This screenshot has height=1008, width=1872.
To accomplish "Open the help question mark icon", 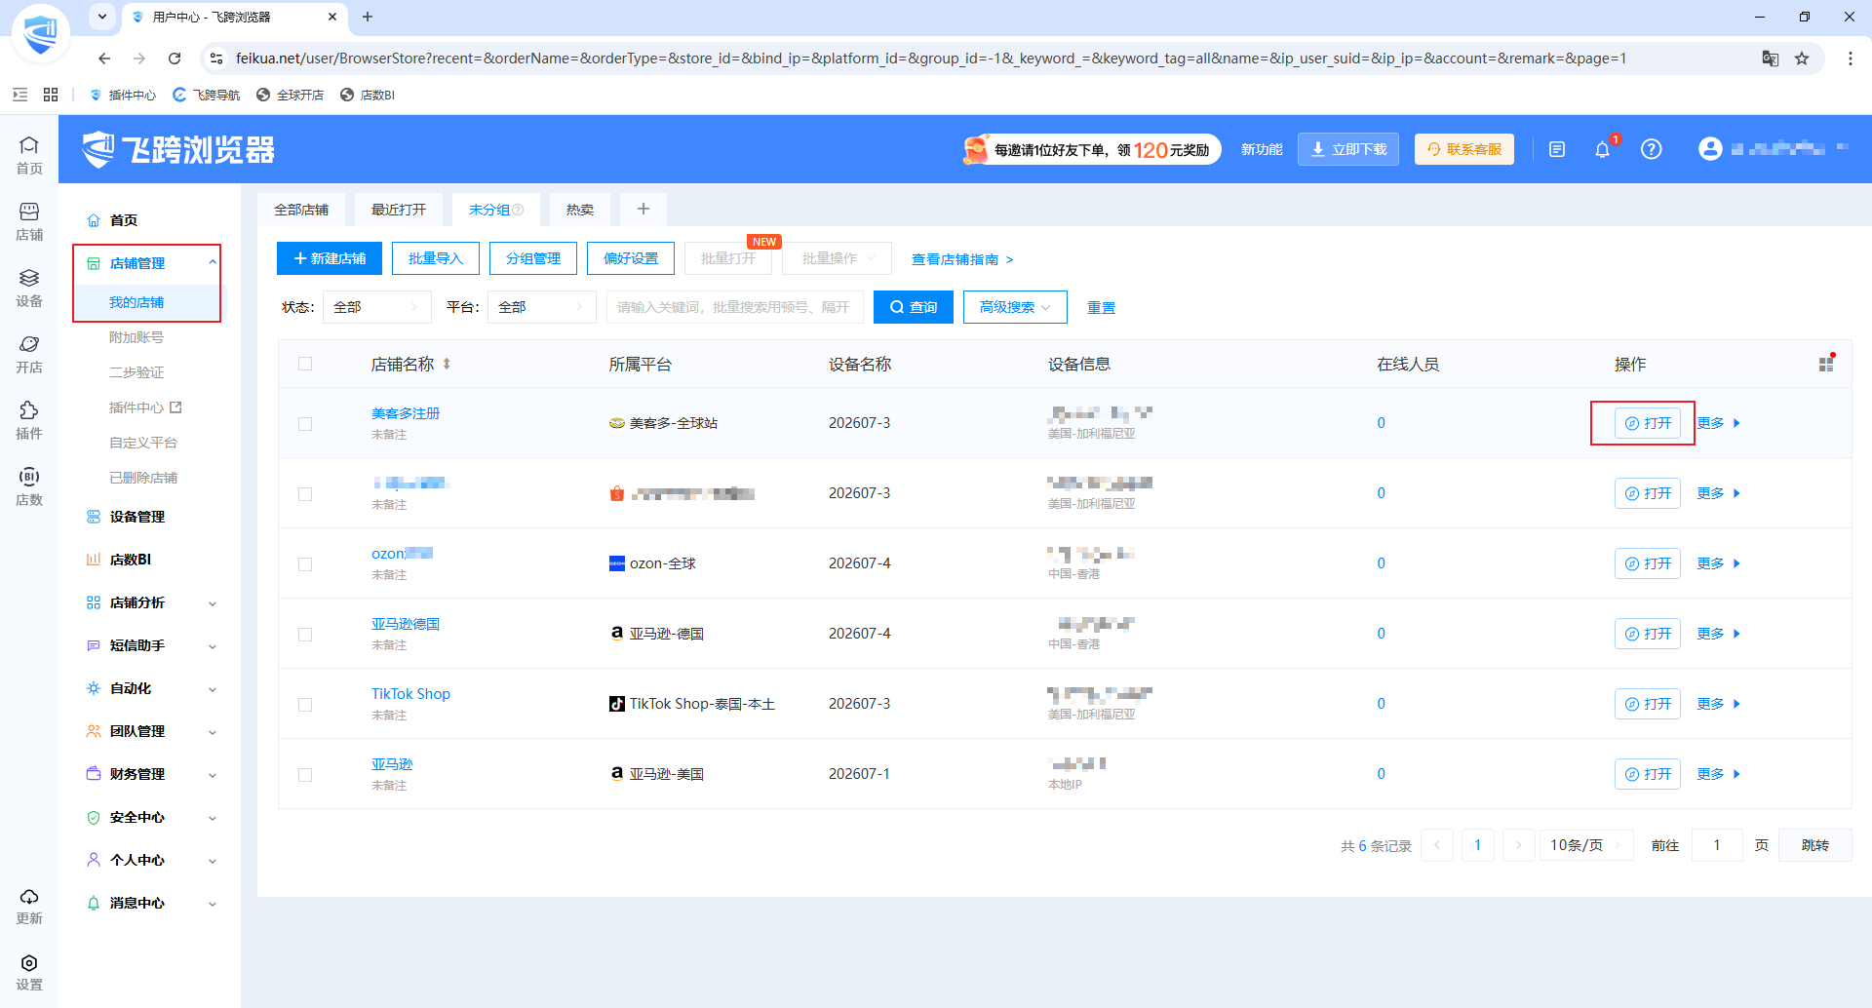I will [1651, 149].
